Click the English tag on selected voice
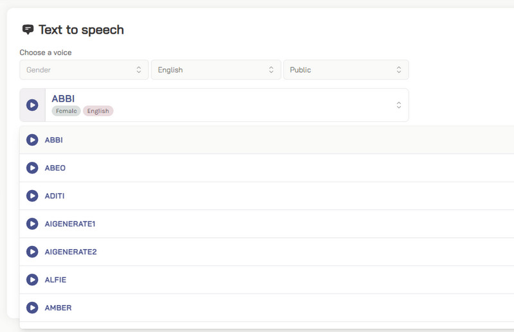The image size is (514, 332). coord(98,111)
